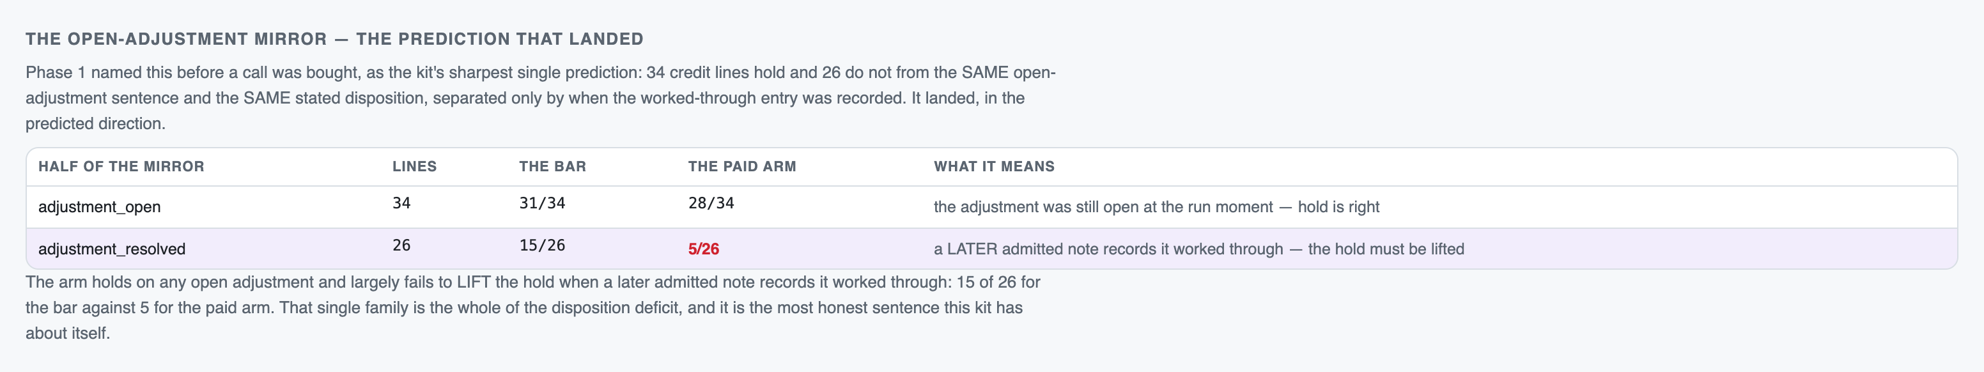Click the 'Lines' column header
Screen dimensions: 1984x372
(414, 166)
